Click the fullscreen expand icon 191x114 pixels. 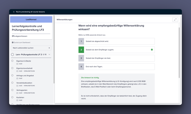click(x=175, y=20)
